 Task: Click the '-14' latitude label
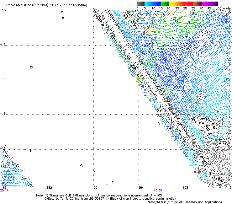(3, 79)
